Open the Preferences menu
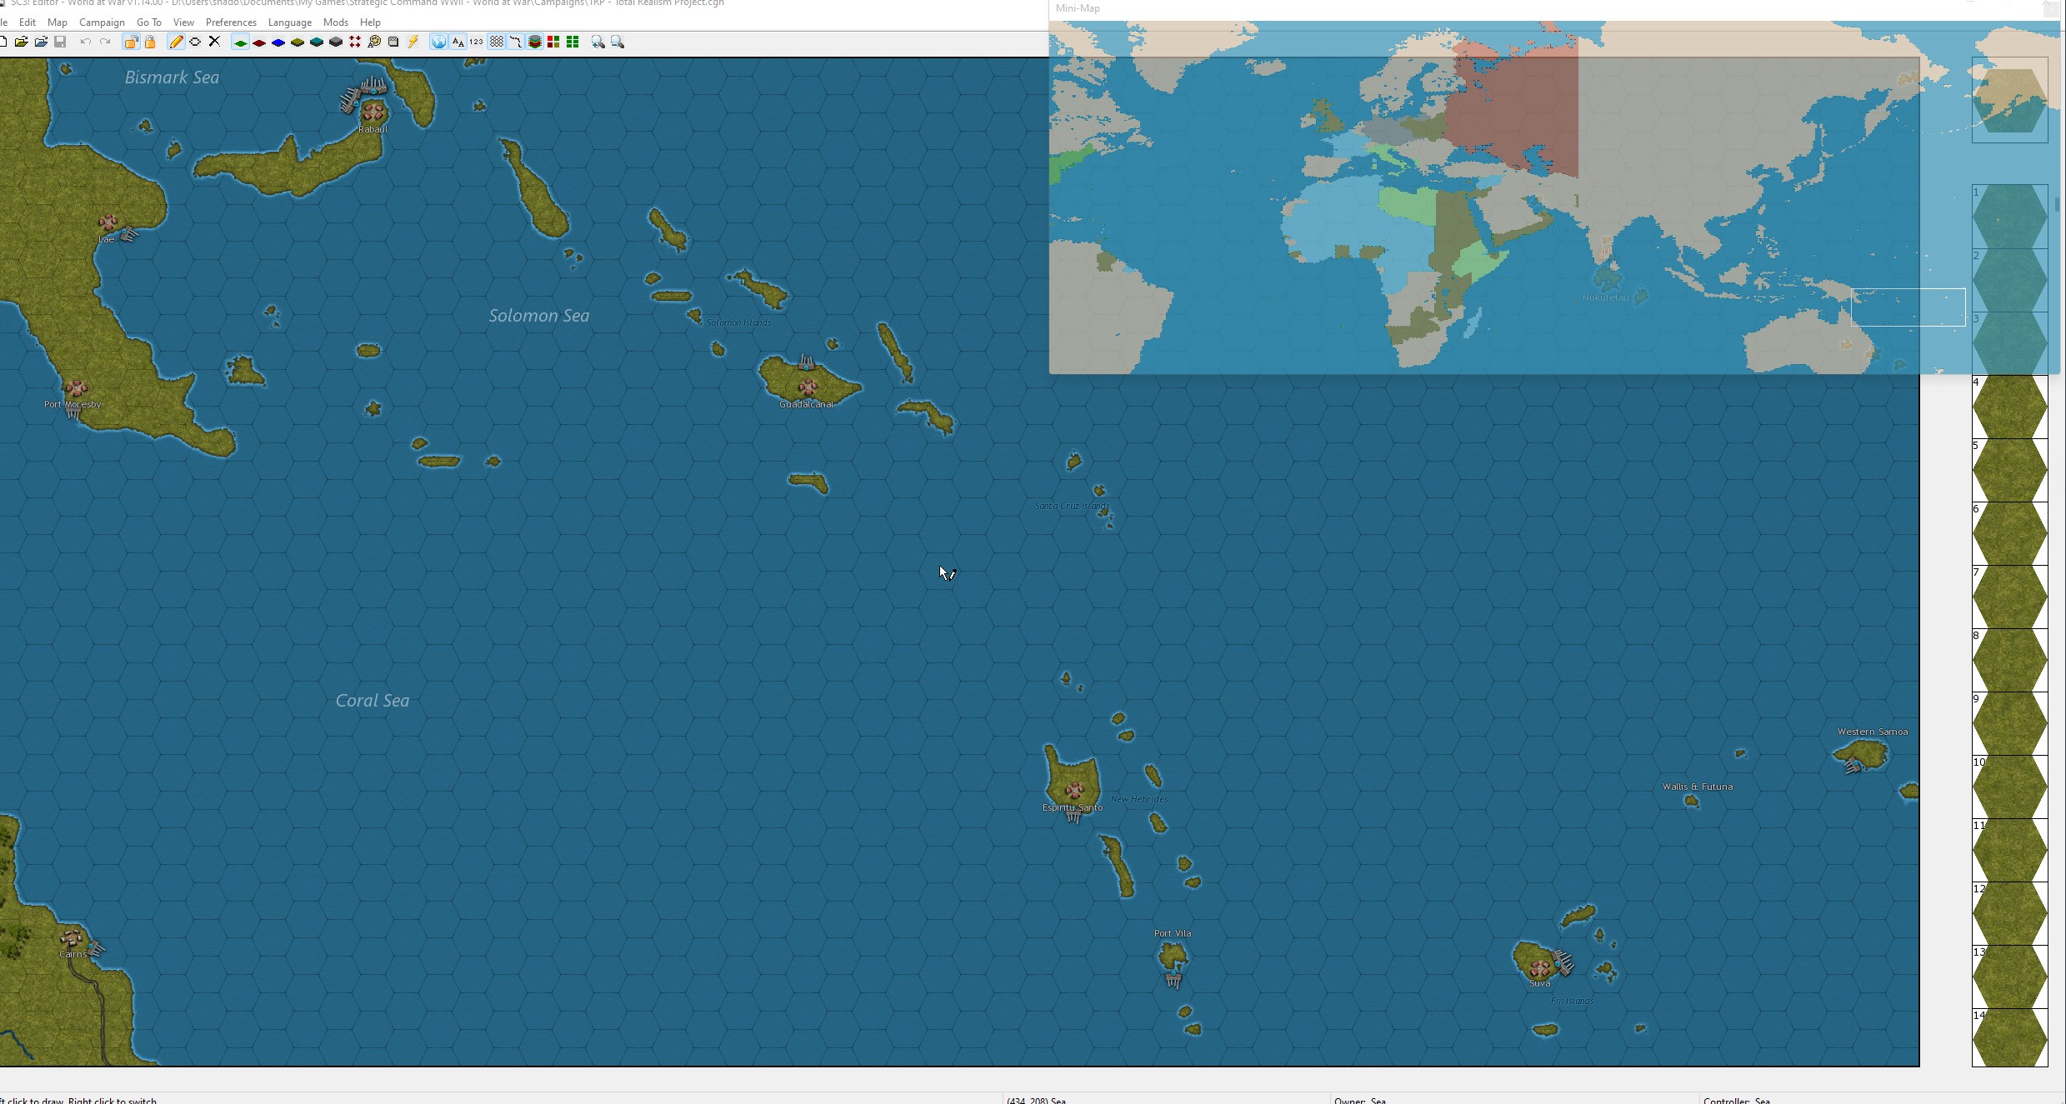 pos(231,22)
